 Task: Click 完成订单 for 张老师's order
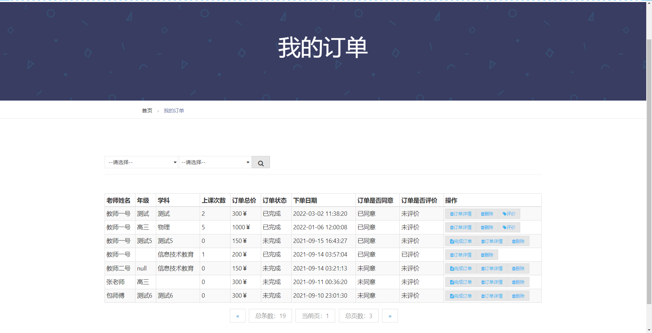[460, 282]
